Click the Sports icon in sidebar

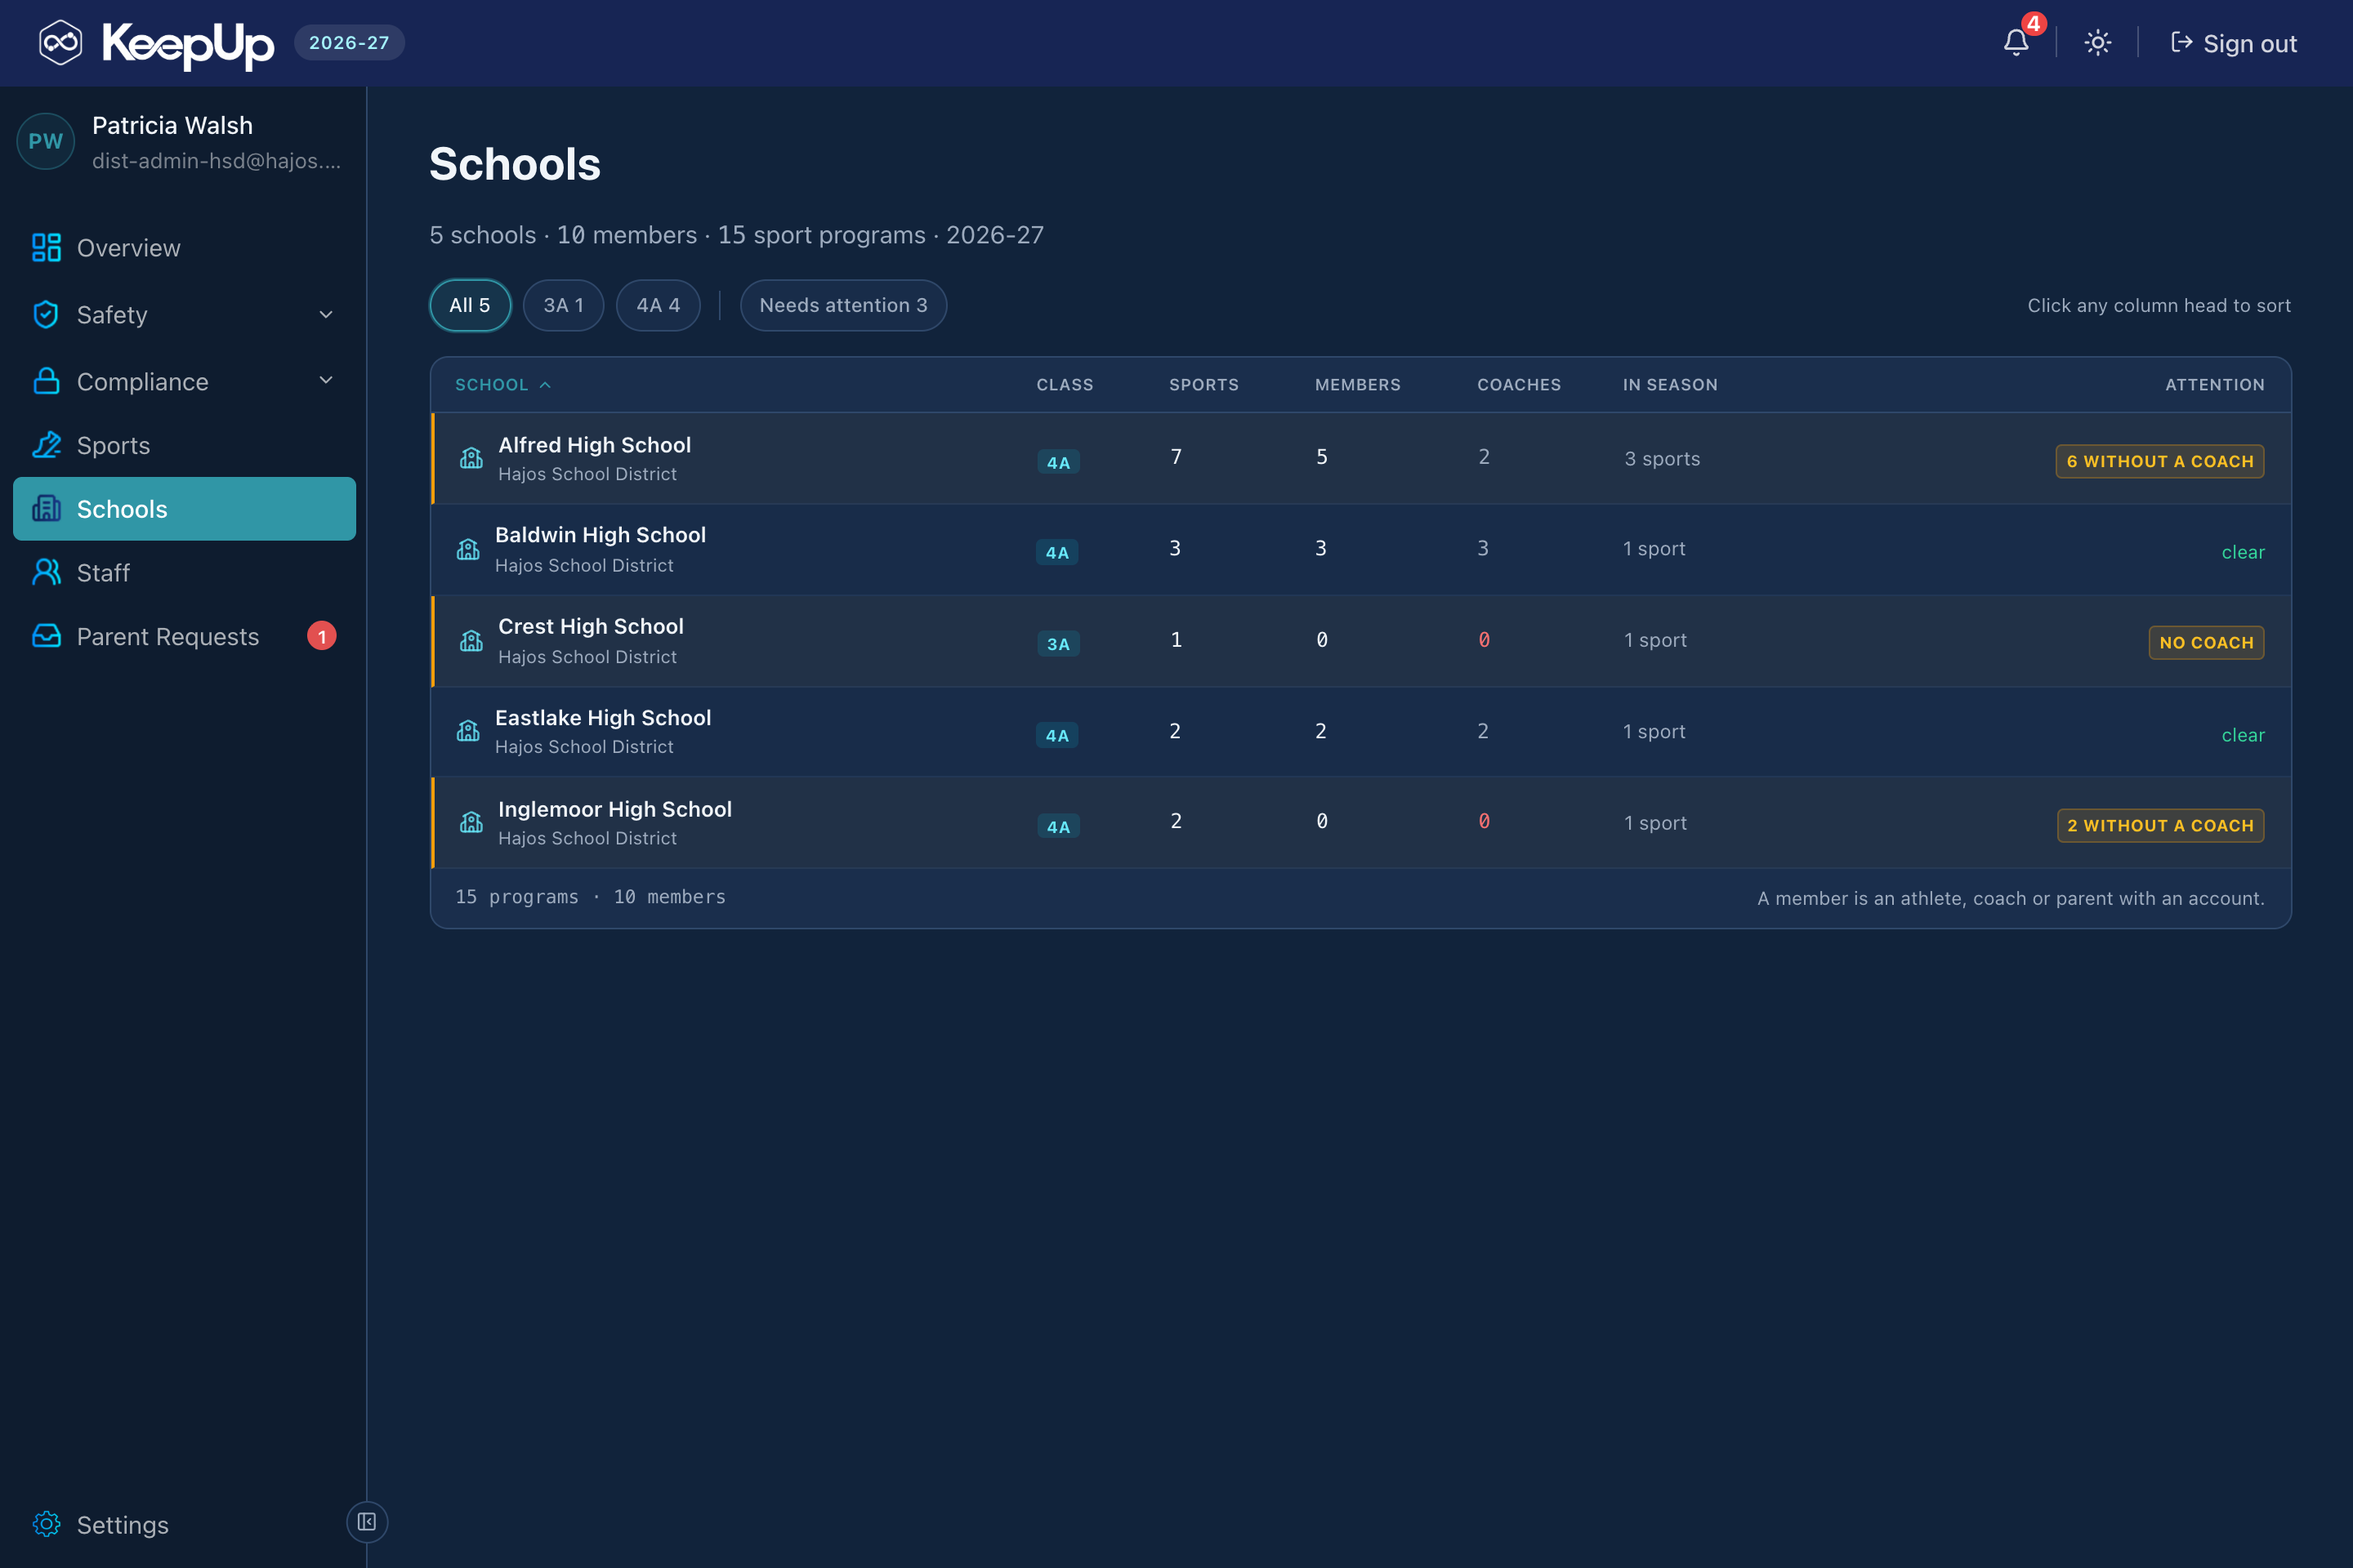click(46, 445)
